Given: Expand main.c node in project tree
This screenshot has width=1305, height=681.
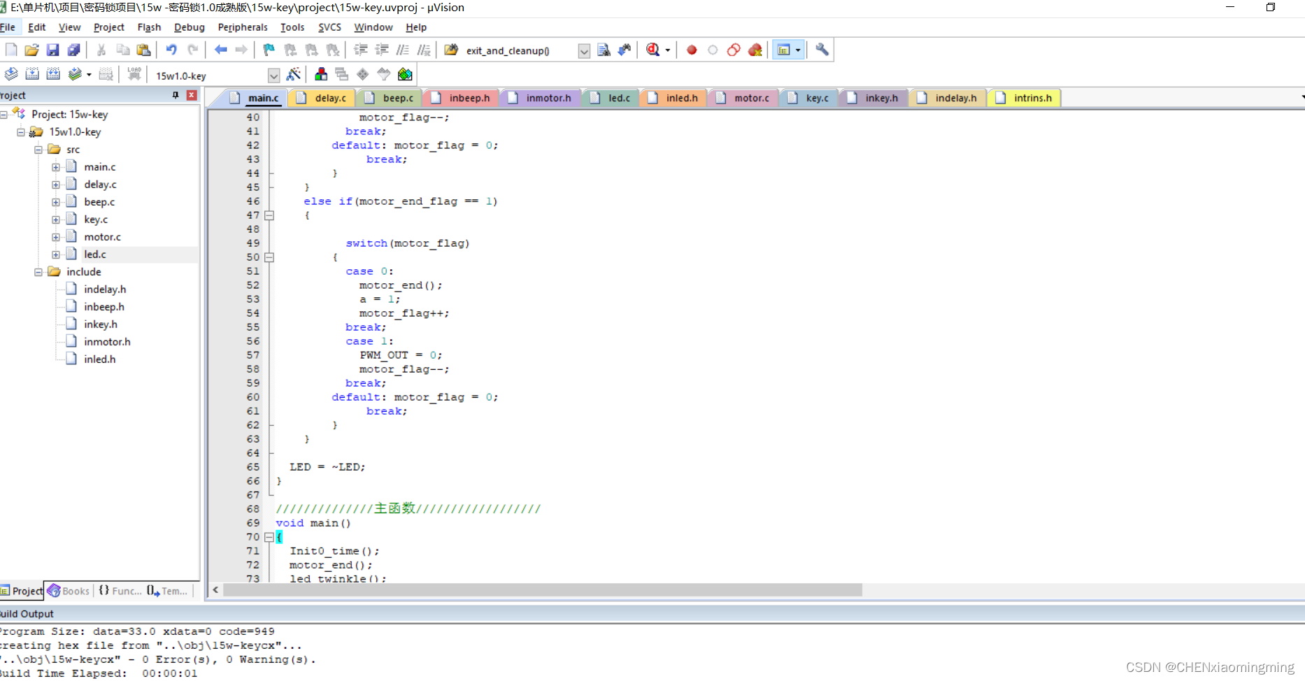Looking at the screenshot, I should click(55, 167).
